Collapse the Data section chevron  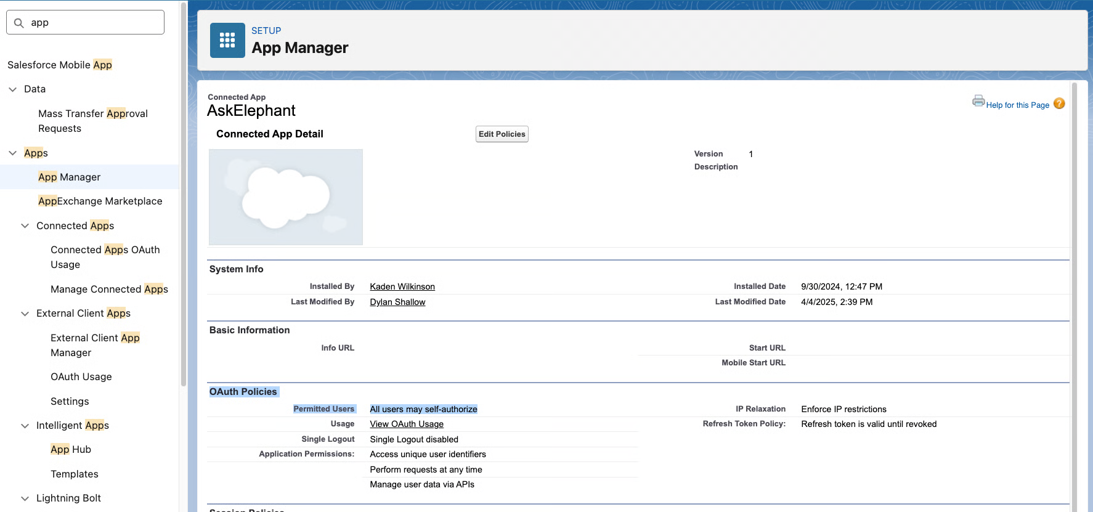click(x=12, y=89)
